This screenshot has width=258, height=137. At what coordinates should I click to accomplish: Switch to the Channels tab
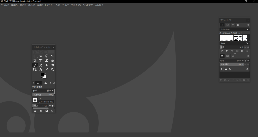(x=228, y=56)
